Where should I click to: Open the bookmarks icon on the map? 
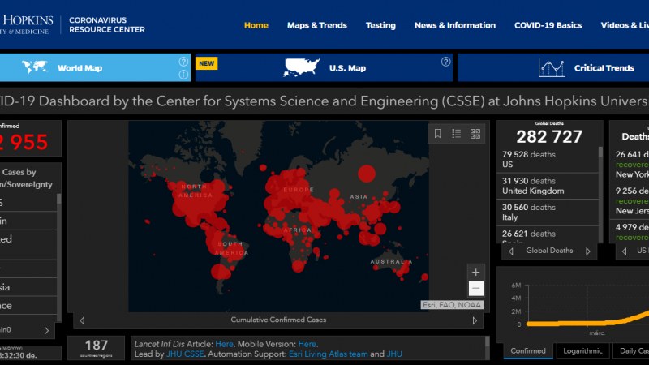click(437, 134)
